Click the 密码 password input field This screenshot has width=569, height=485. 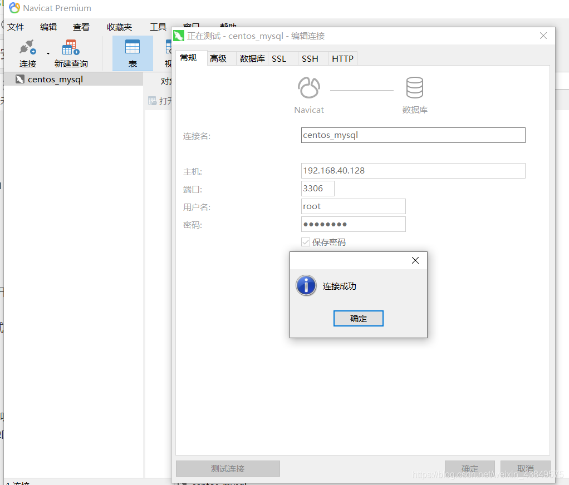353,224
